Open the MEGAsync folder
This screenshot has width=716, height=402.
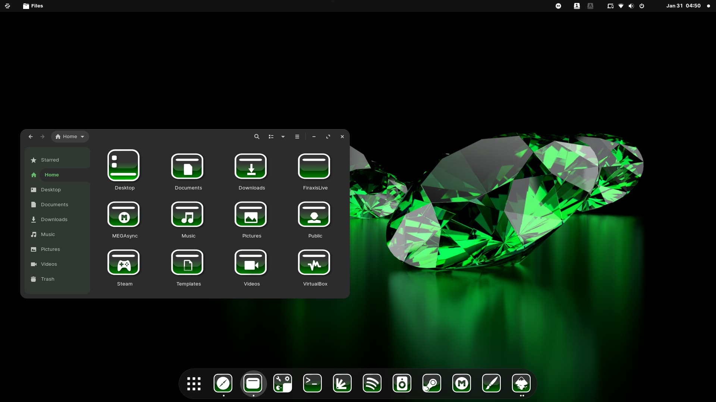pos(123,214)
